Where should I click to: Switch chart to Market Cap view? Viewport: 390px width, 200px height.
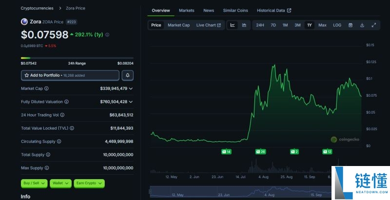point(178,25)
